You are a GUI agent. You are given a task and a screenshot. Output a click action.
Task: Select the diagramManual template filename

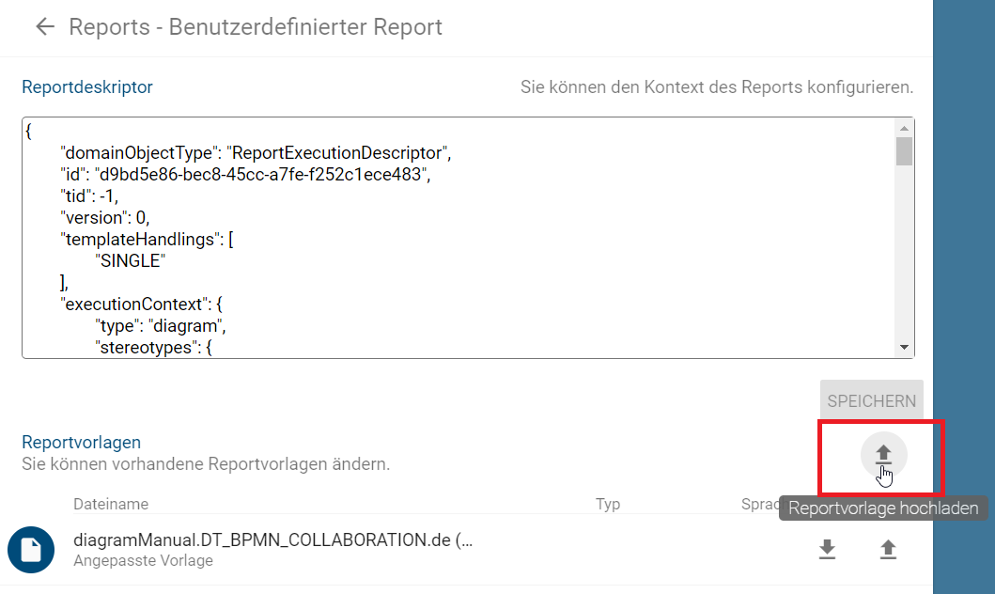coord(272,539)
